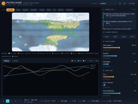
Task: Click the '422 ppm' CO₂ status value
Action: click(x=64, y=101)
